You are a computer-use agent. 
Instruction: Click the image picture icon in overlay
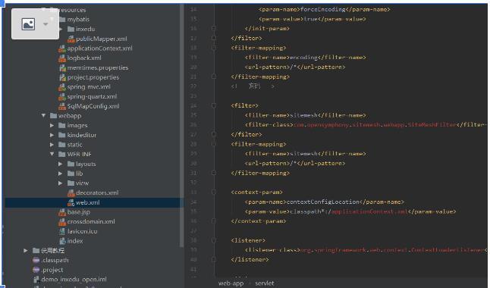coord(28,24)
